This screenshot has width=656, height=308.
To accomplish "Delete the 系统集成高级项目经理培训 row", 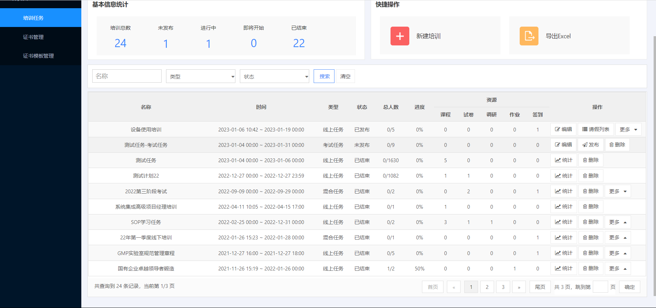I will 591,207.
